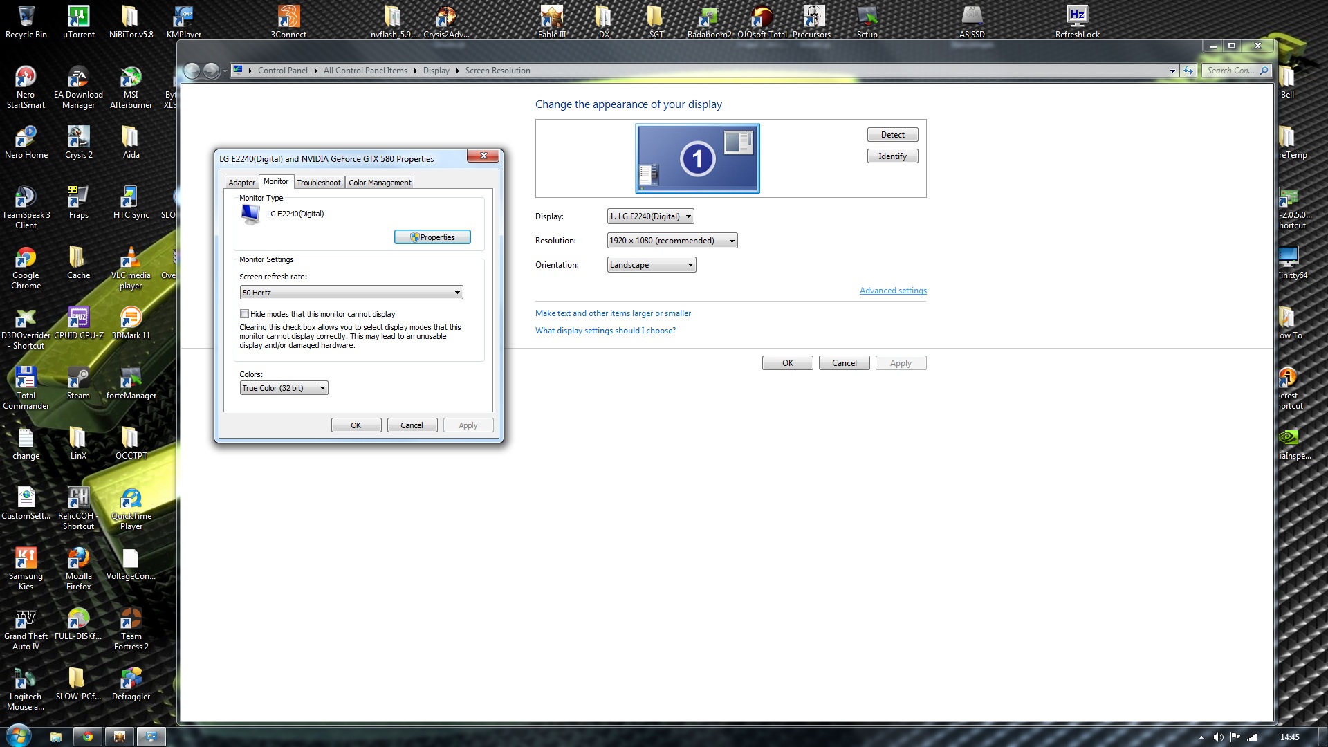Click the volume icon in system tray
Viewport: 1328px width, 747px height.
[1218, 737]
